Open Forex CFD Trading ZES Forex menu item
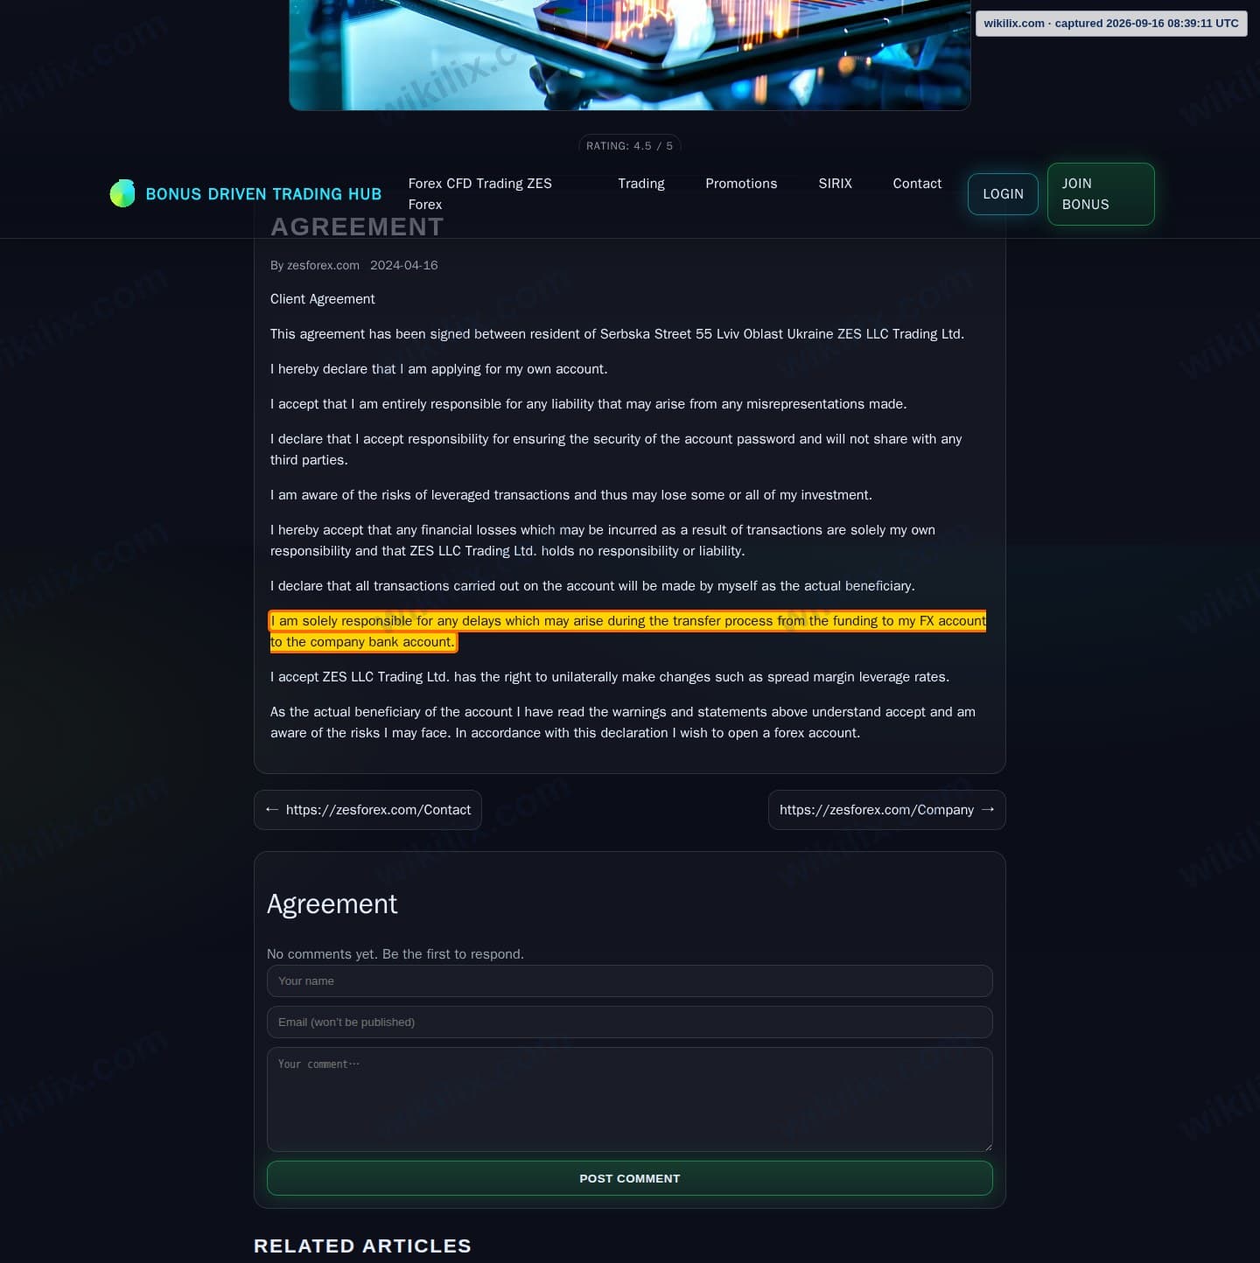Image resolution: width=1260 pixels, height=1263 pixels. [493, 194]
